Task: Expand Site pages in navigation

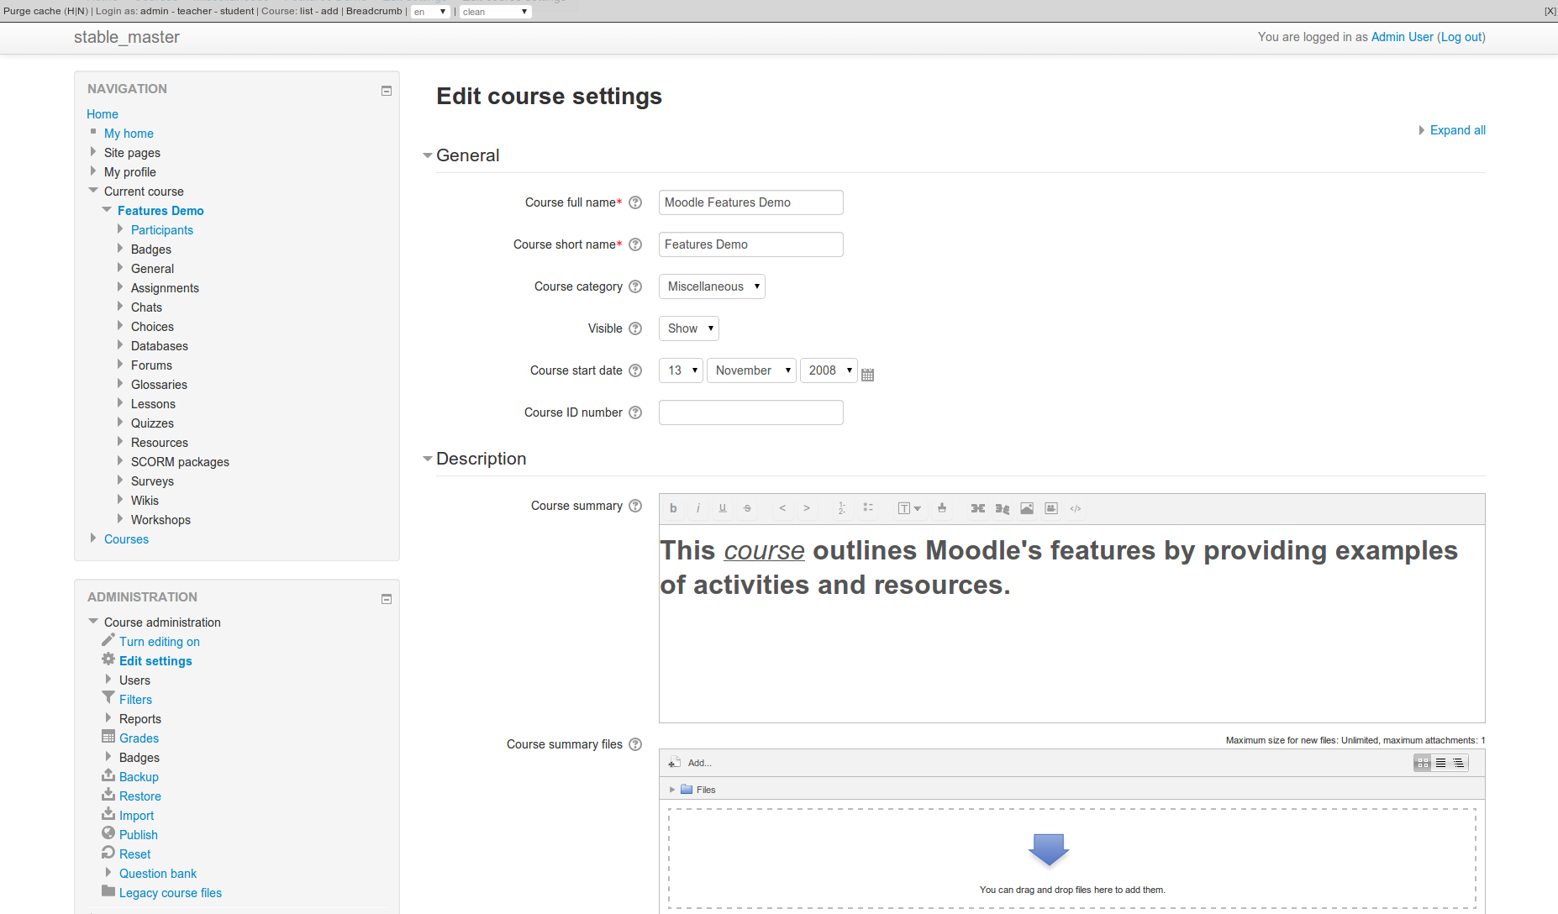Action: coord(93,152)
